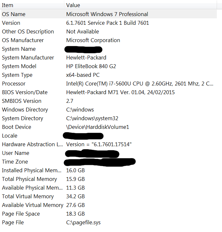The width and height of the screenshot is (222, 232).
Task: Click the Total Physical Memory 15.9 GB row
Action: [x=29, y=179]
